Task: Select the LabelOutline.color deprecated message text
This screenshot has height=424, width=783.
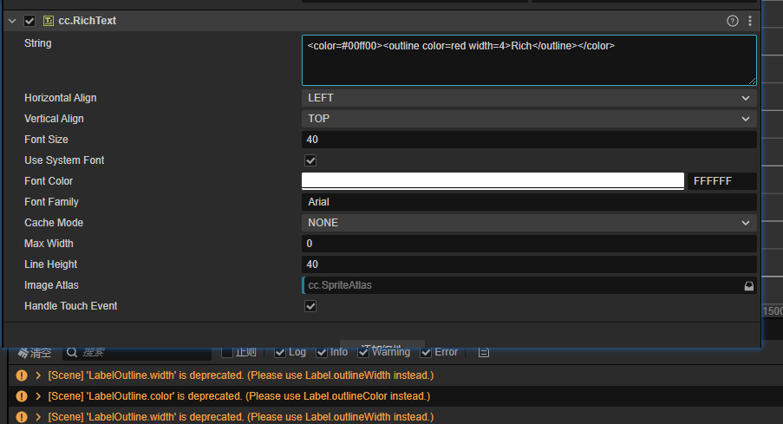Action: (239, 396)
